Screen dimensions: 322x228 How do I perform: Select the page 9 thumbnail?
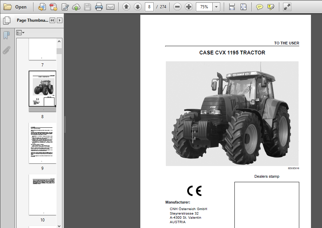click(42, 143)
